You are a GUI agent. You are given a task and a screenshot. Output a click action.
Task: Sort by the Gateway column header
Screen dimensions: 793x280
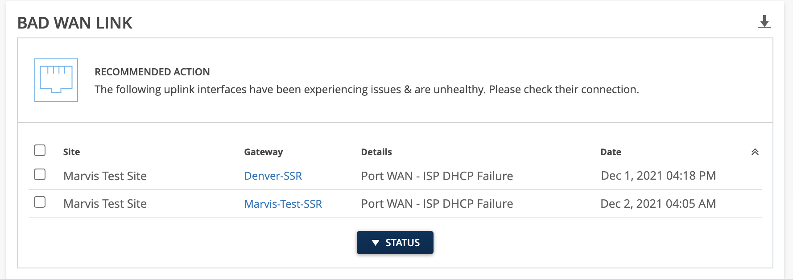coord(263,152)
